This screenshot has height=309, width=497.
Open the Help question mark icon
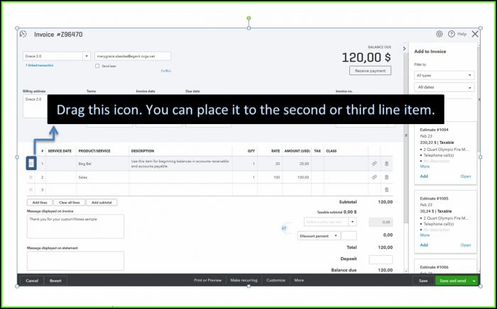452,34
